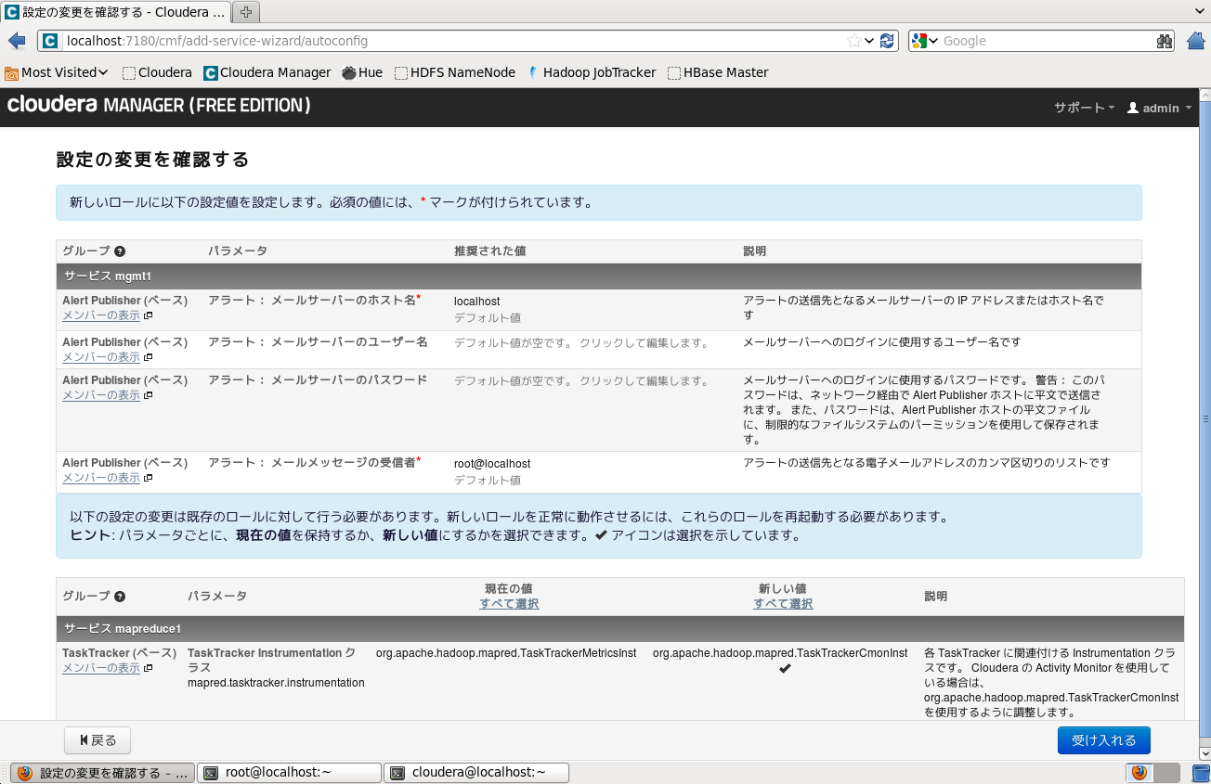Screen dimensions: 1211x784
Task: Open the HDFS NameNode bookmark
Action: click(455, 72)
